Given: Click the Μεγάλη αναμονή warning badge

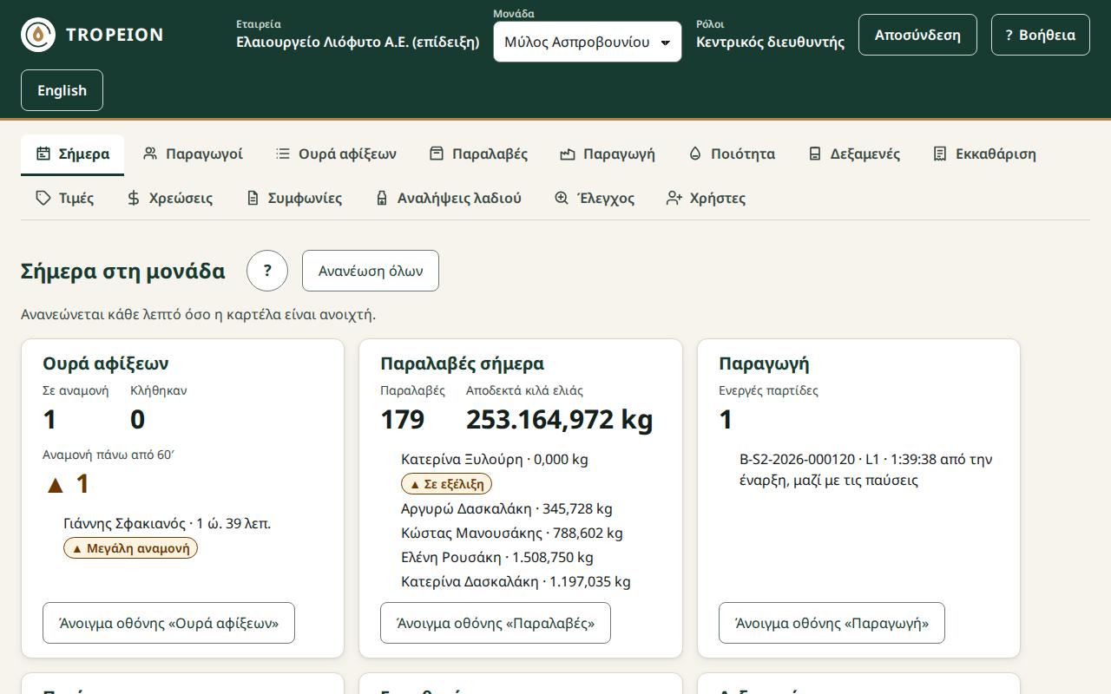Looking at the screenshot, I should (x=130, y=548).
